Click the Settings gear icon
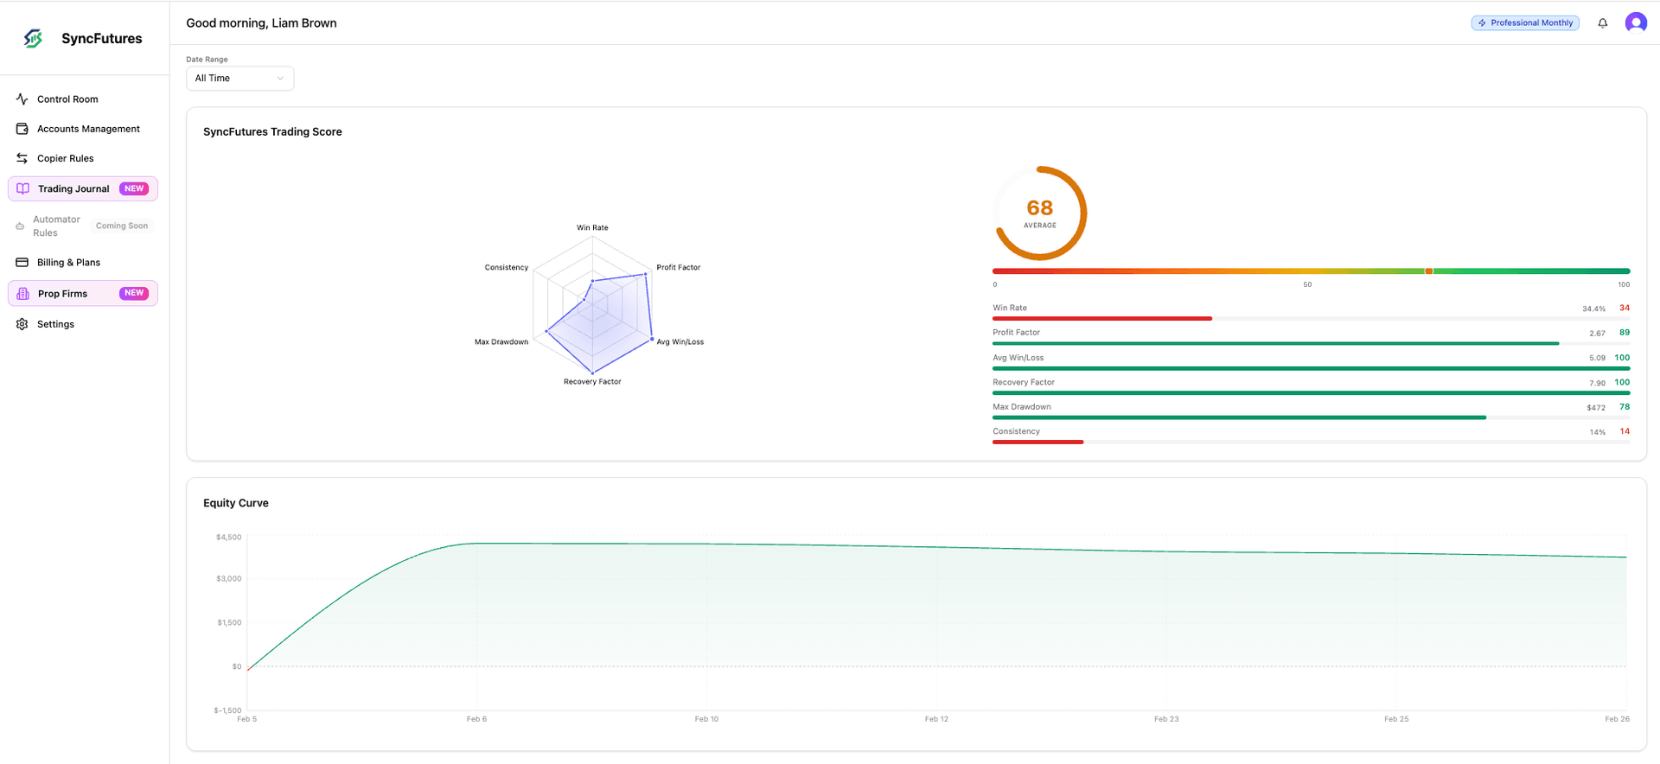1660x764 pixels. (x=22, y=324)
